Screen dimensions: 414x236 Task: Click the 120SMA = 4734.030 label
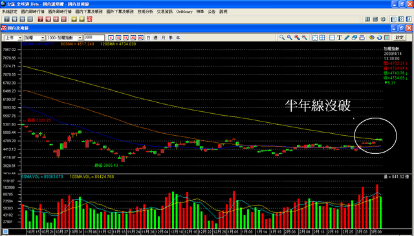(x=118, y=44)
